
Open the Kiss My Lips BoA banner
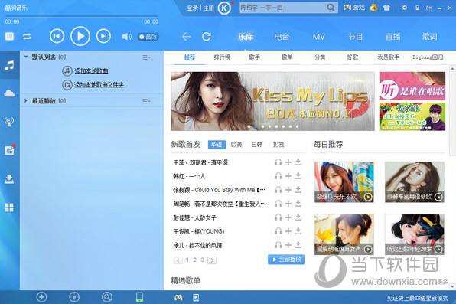tap(273, 101)
